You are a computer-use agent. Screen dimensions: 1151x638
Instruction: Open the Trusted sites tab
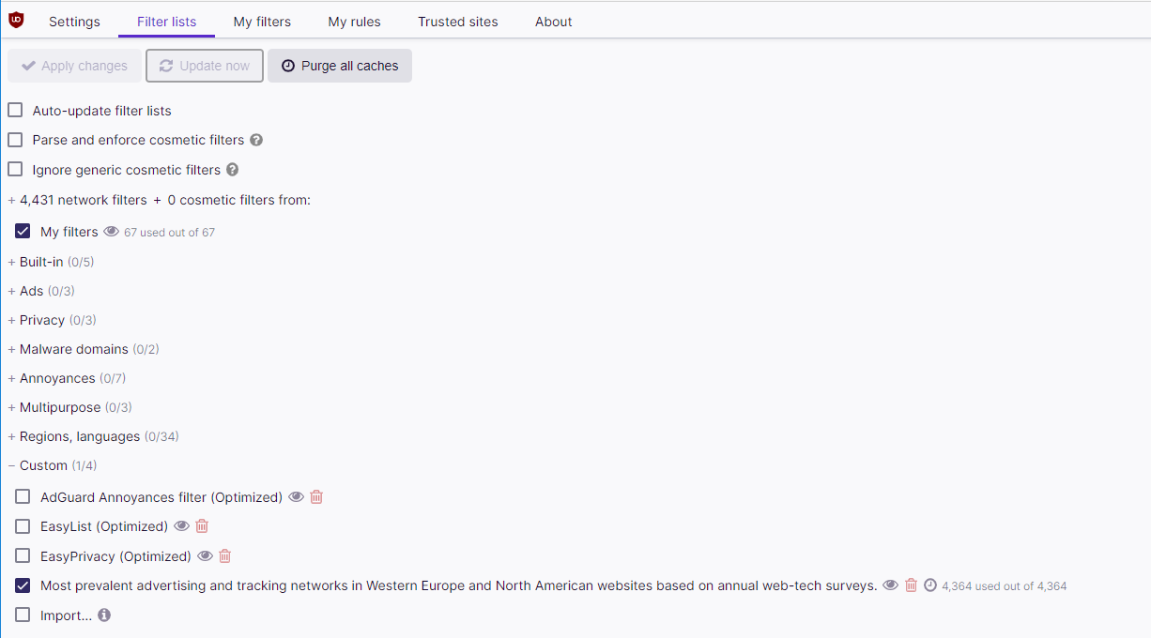(x=458, y=22)
